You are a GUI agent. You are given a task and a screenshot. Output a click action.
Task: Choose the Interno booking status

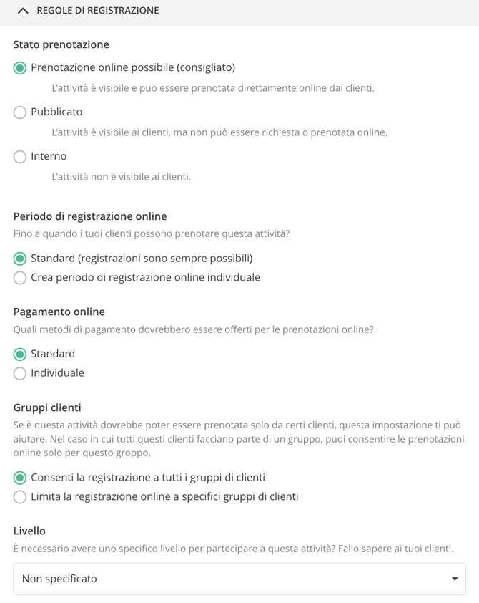tap(20, 157)
